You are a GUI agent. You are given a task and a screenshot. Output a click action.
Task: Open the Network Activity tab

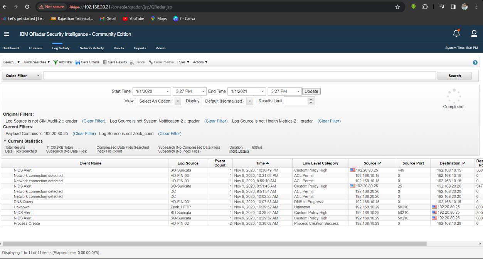[91, 48]
